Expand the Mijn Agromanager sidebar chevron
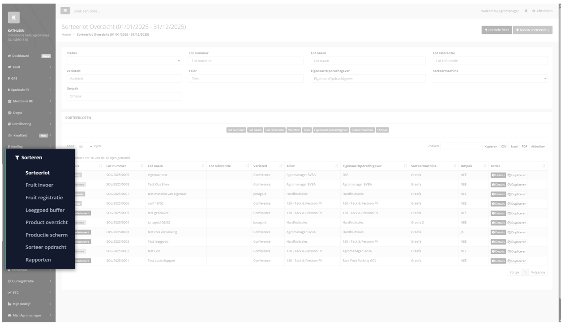Image resolution: width=561 pixels, height=325 pixels. (50, 316)
